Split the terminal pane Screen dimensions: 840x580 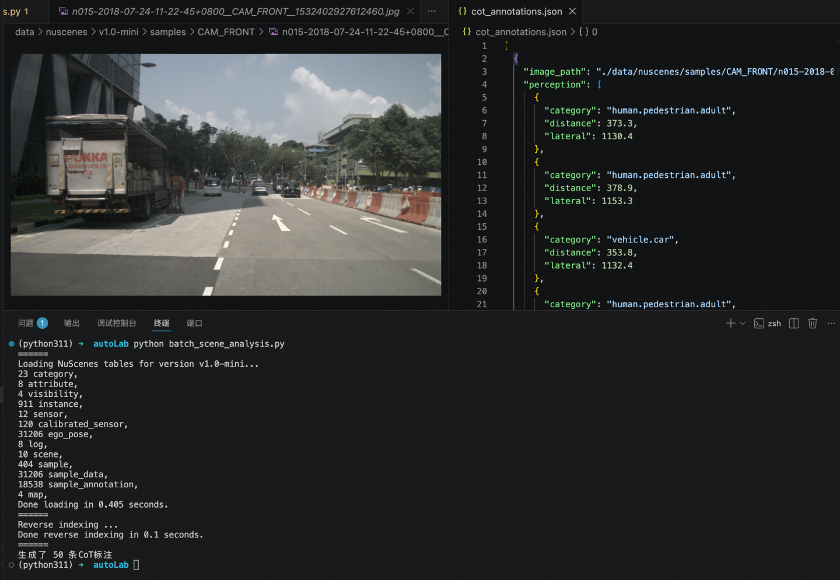(793, 323)
